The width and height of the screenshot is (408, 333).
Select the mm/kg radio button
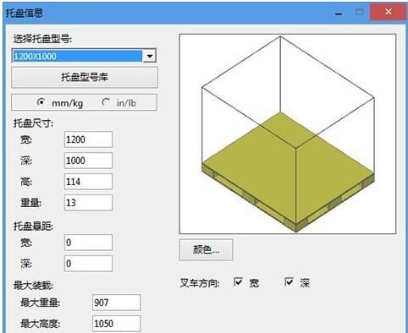pyautogui.click(x=41, y=102)
